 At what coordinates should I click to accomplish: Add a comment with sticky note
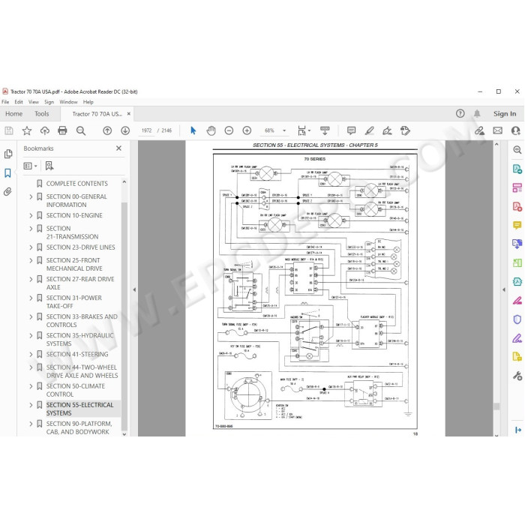pyautogui.click(x=351, y=130)
